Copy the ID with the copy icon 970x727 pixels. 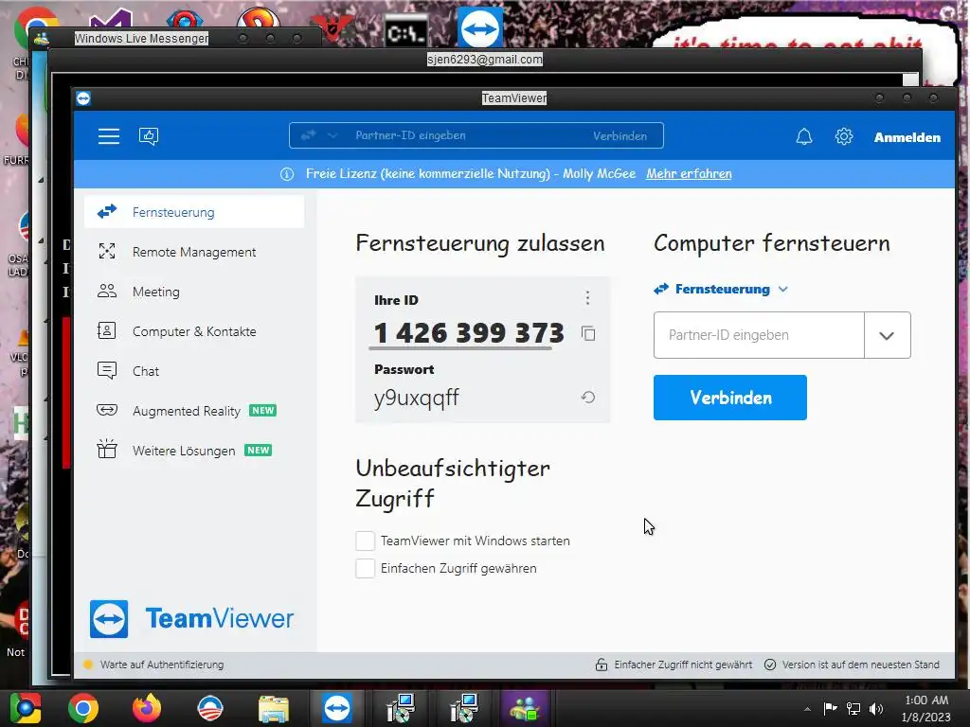[588, 334]
